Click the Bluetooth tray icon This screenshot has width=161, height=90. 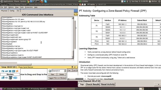127,1
